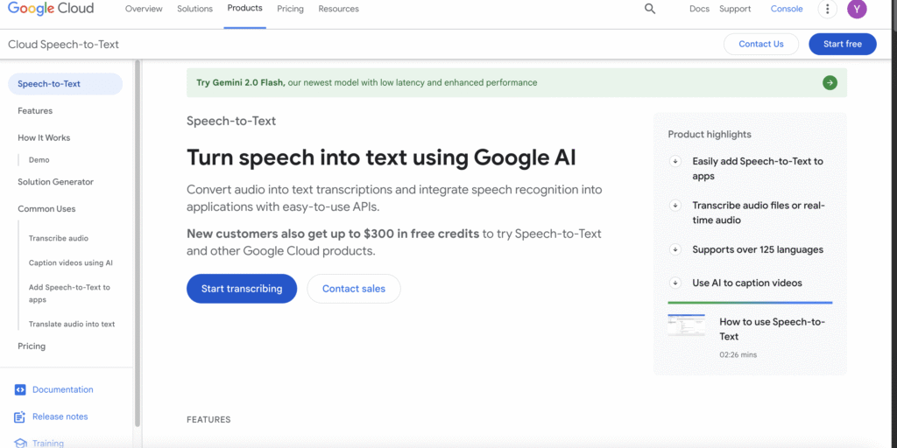Click the Contact sales button
The width and height of the screenshot is (897, 448).
pyautogui.click(x=354, y=289)
